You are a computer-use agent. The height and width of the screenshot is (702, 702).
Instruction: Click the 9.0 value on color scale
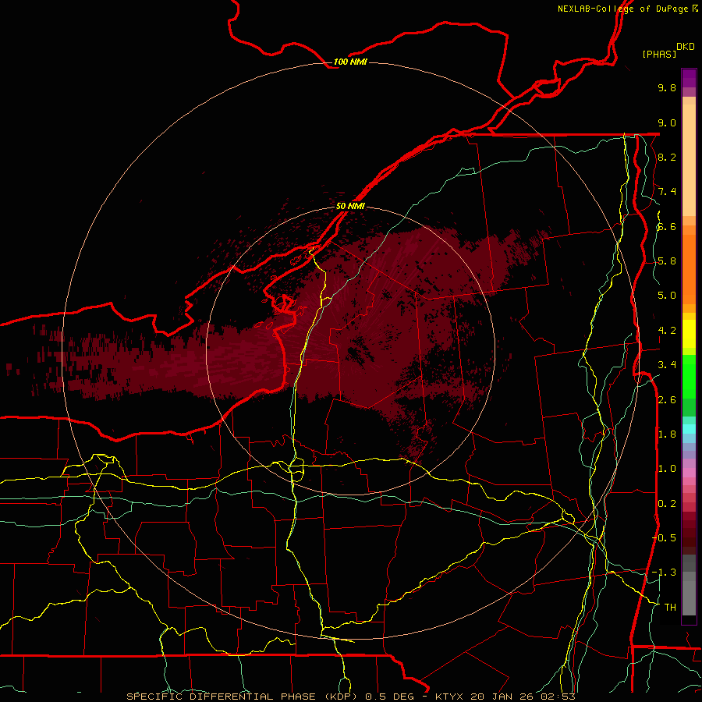[x=667, y=122]
